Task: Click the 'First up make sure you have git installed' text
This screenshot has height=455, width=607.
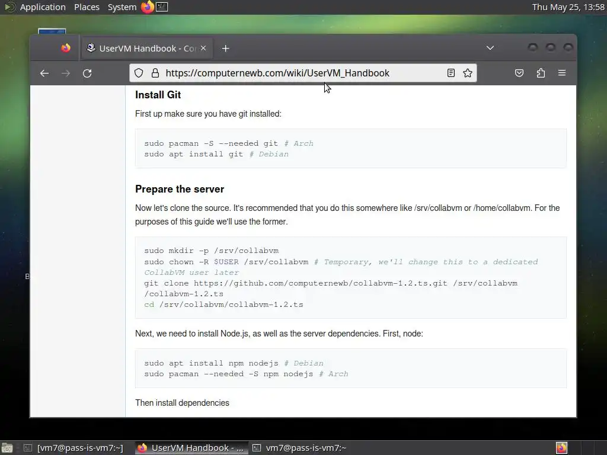Action: coord(208,114)
